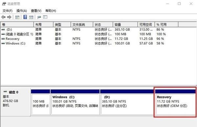The width and height of the screenshot is (197, 127).
Task: Click the 11.72 GB capacity cell in list
Action: pos(121,39)
